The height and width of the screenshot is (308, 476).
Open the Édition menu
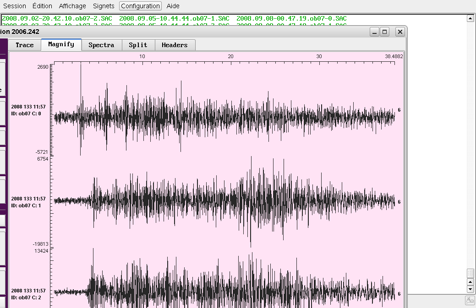coord(42,6)
